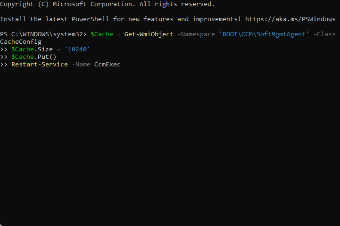Click the Copyright (C) Microsoft Corporation line
This screenshot has height=226, width=340.
click(x=107, y=4)
